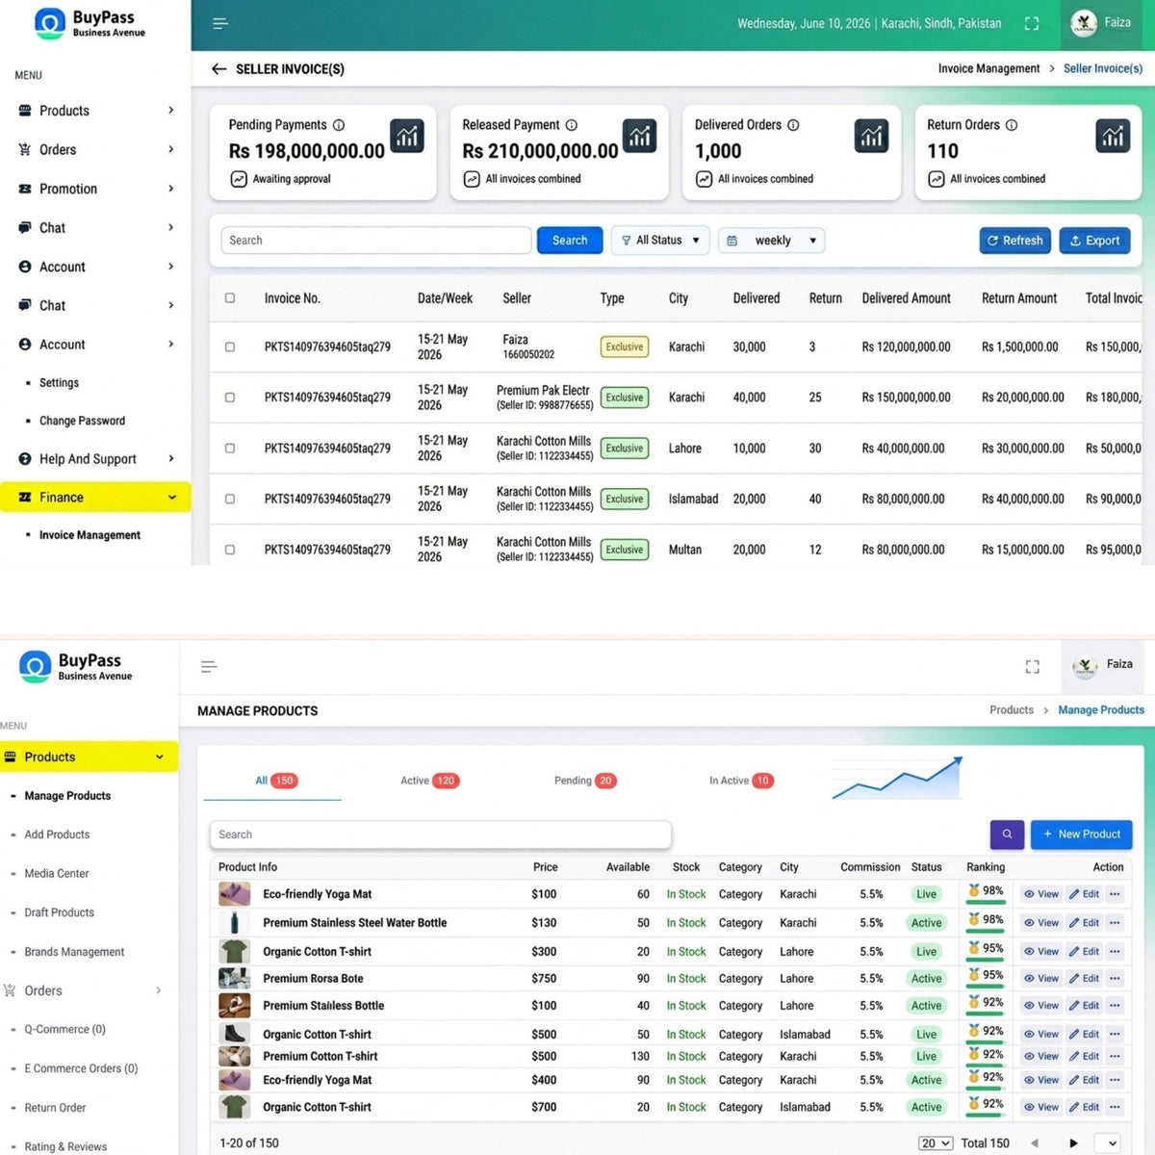Check the invoice row for city Lahore
1155x1155 pixels.
[x=230, y=449]
